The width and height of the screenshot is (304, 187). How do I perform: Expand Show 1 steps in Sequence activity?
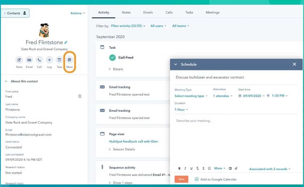[121, 183]
